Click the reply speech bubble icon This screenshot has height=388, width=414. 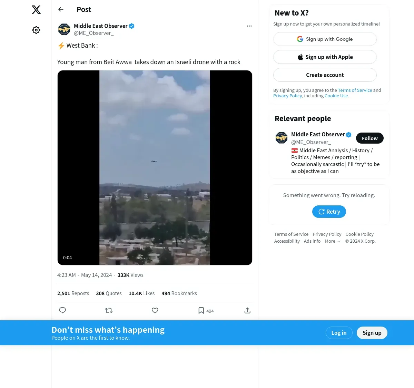pyautogui.click(x=62, y=310)
